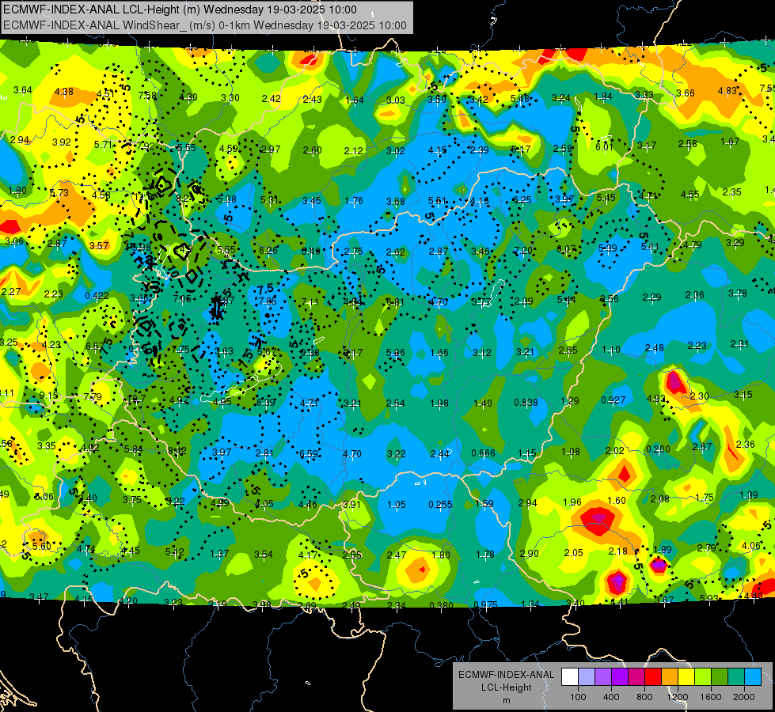Click the wind shear value '0.927'
The image size is (775, 712).
click(614, 400)
